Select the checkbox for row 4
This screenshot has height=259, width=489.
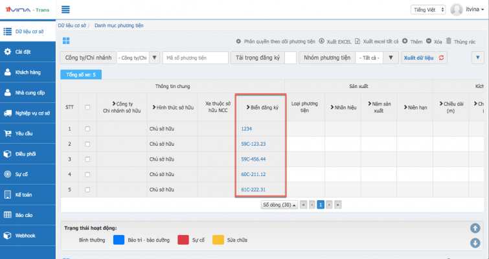tap(87, 174)
